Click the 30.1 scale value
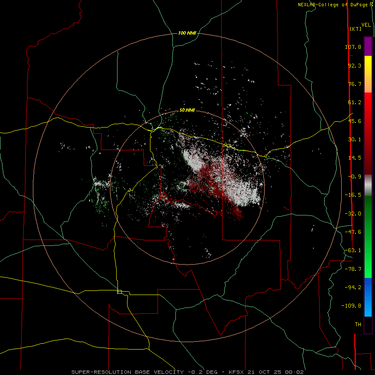Viewport: 375px width, 375px height. 355,140
